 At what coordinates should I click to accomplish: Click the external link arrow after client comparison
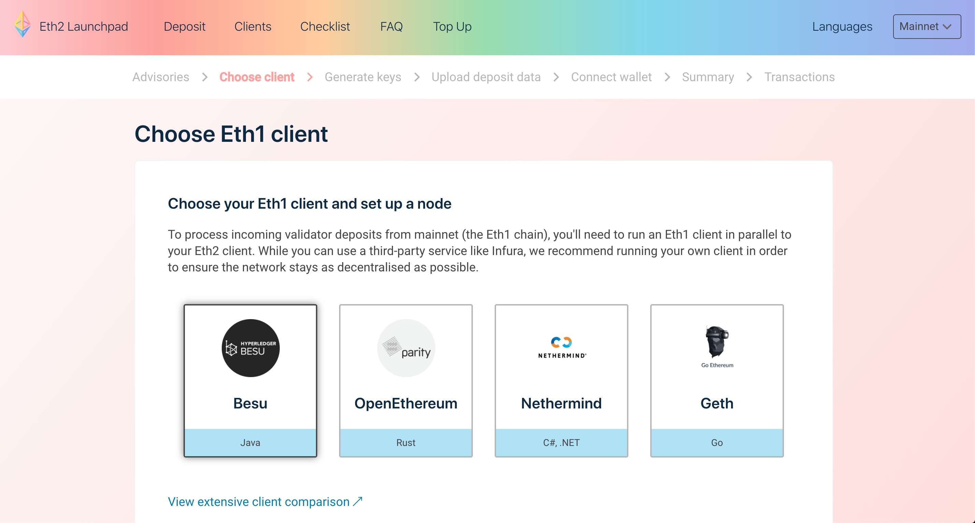[x=358, y=502]
